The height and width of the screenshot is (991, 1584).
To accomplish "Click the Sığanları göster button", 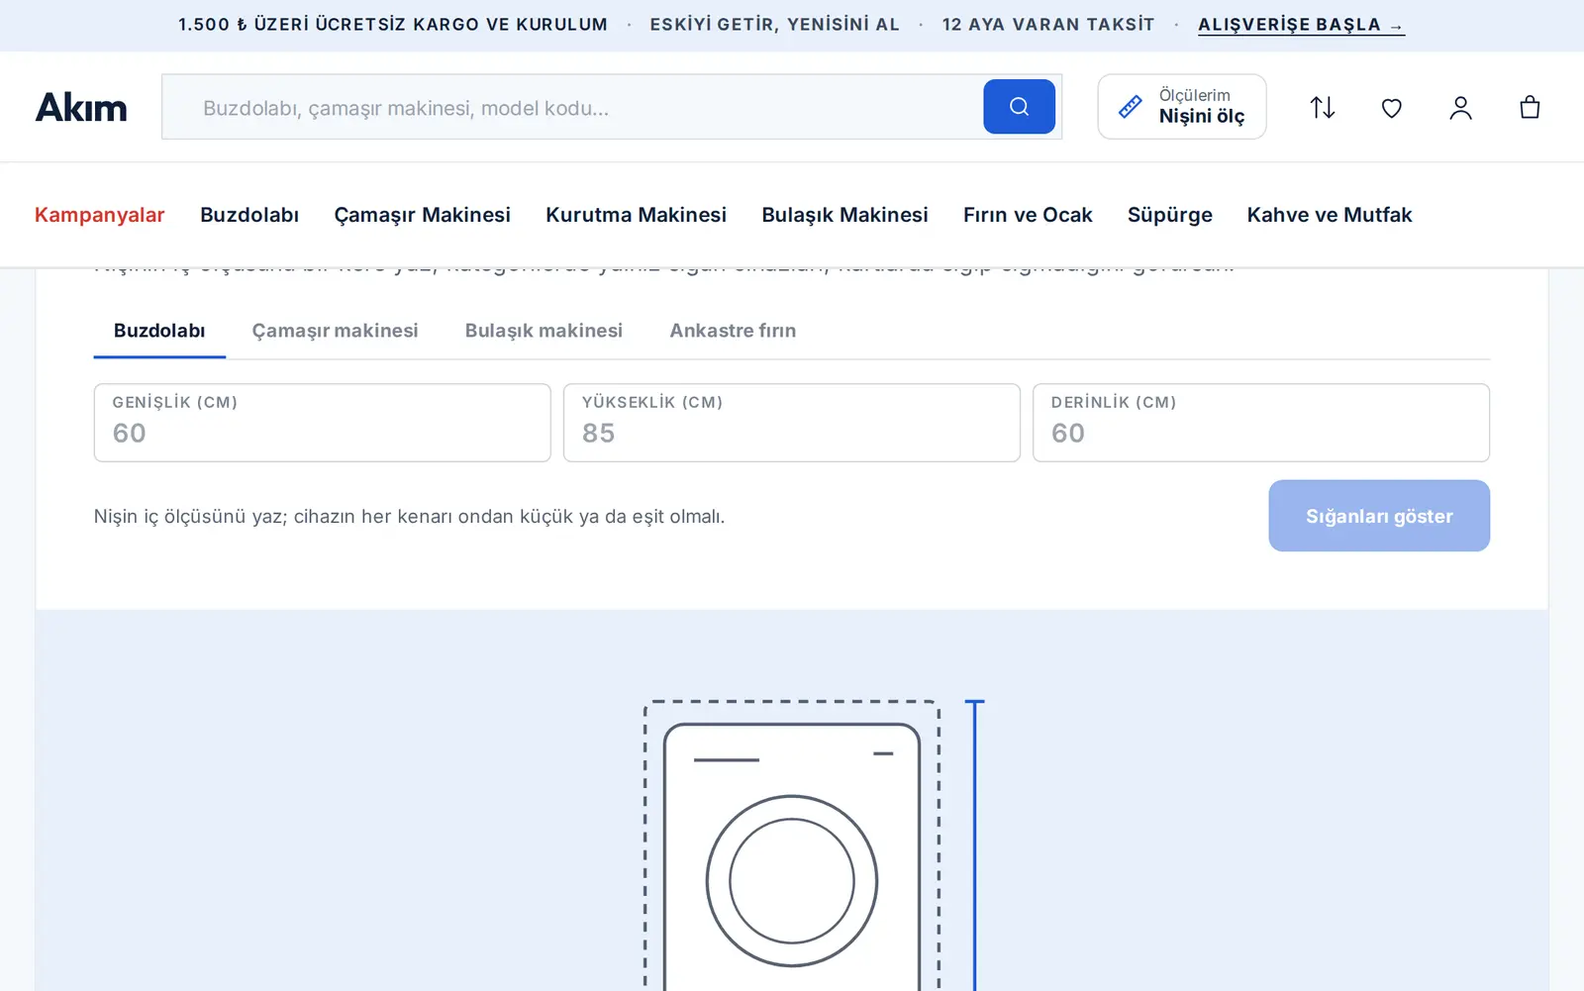I will click(x=1379, y=516).
